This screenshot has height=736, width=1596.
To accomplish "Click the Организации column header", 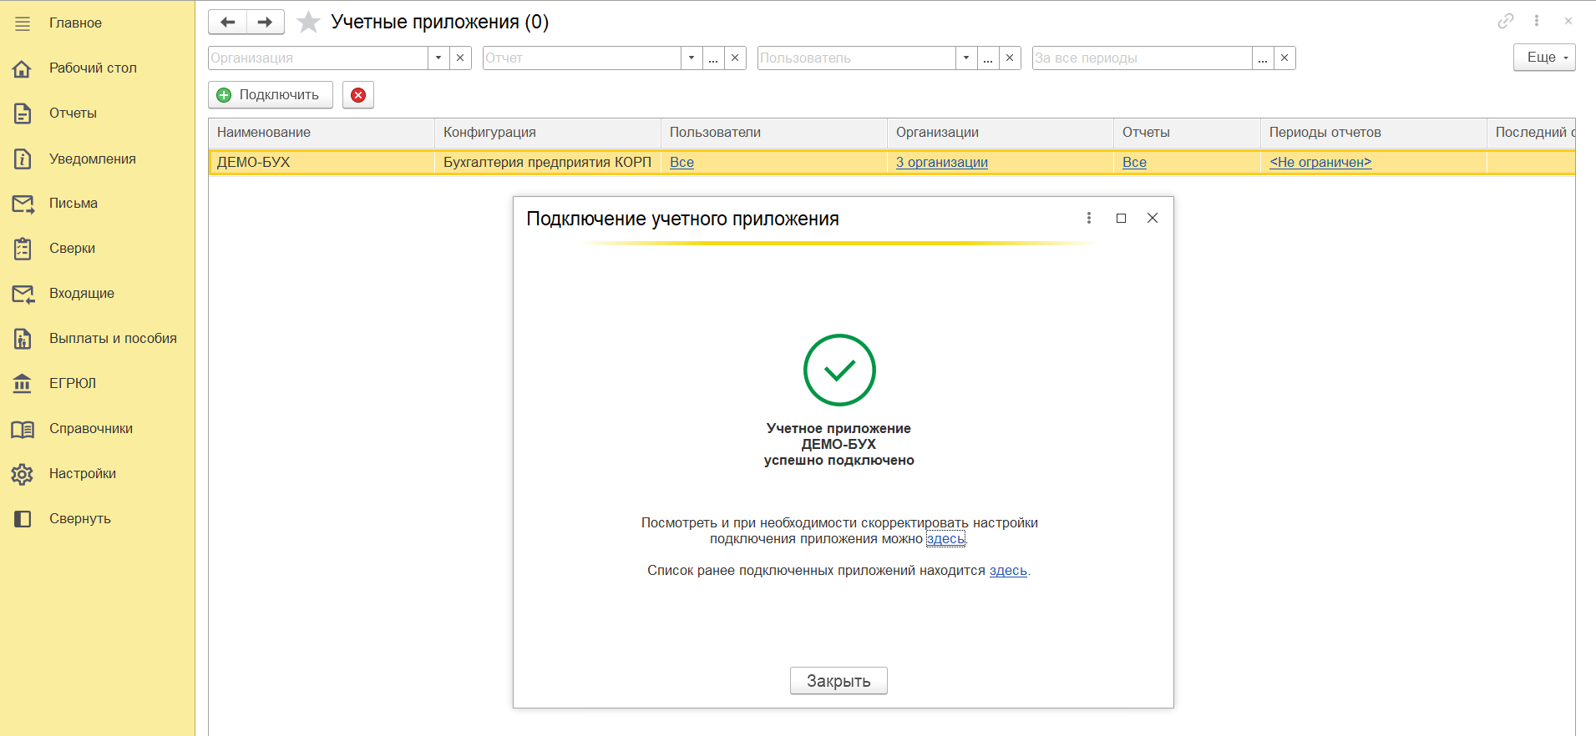I will [1001, 133].
